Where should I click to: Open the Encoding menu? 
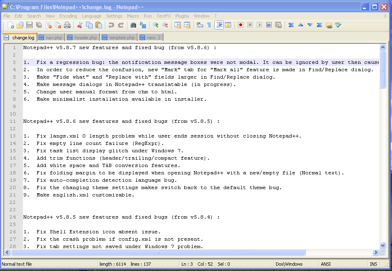point(68,16)
